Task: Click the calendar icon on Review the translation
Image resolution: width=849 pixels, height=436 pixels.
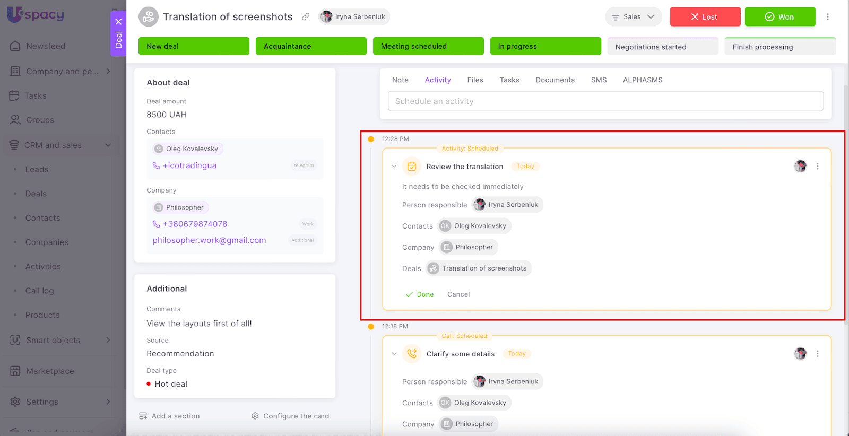Action: (x=412, y=167)
